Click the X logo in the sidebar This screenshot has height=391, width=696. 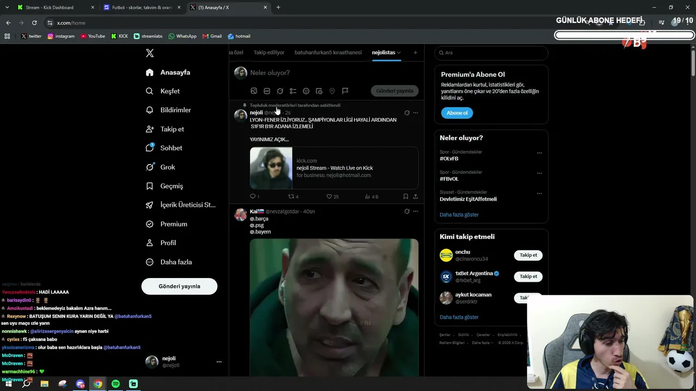150,53
